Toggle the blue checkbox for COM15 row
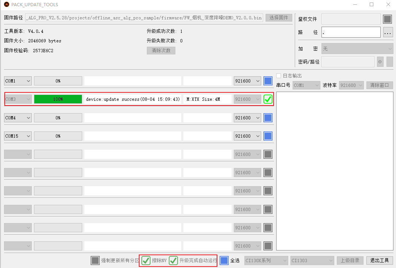This screenshot has width=396, height=268. [x=268, y=136]
